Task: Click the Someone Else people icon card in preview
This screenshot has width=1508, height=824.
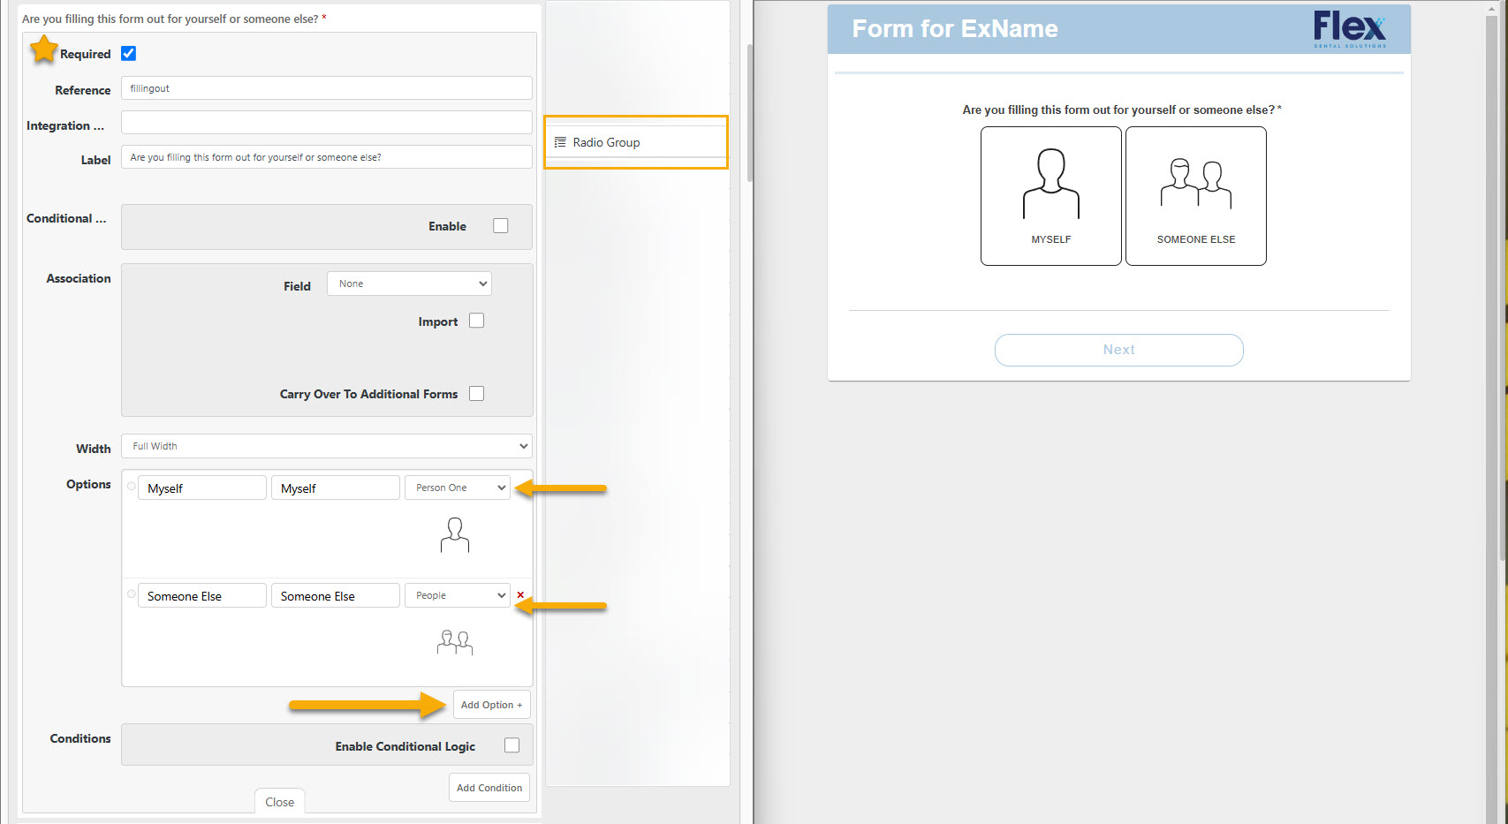Action: (x=1195, y=195)
